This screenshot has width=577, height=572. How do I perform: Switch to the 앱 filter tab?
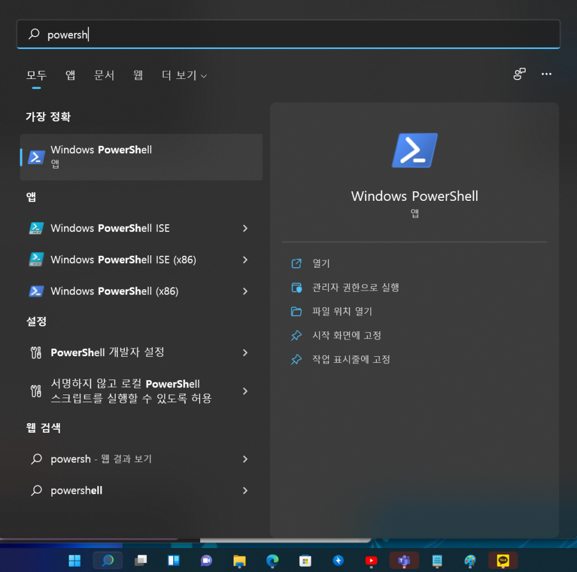[70, 75]
